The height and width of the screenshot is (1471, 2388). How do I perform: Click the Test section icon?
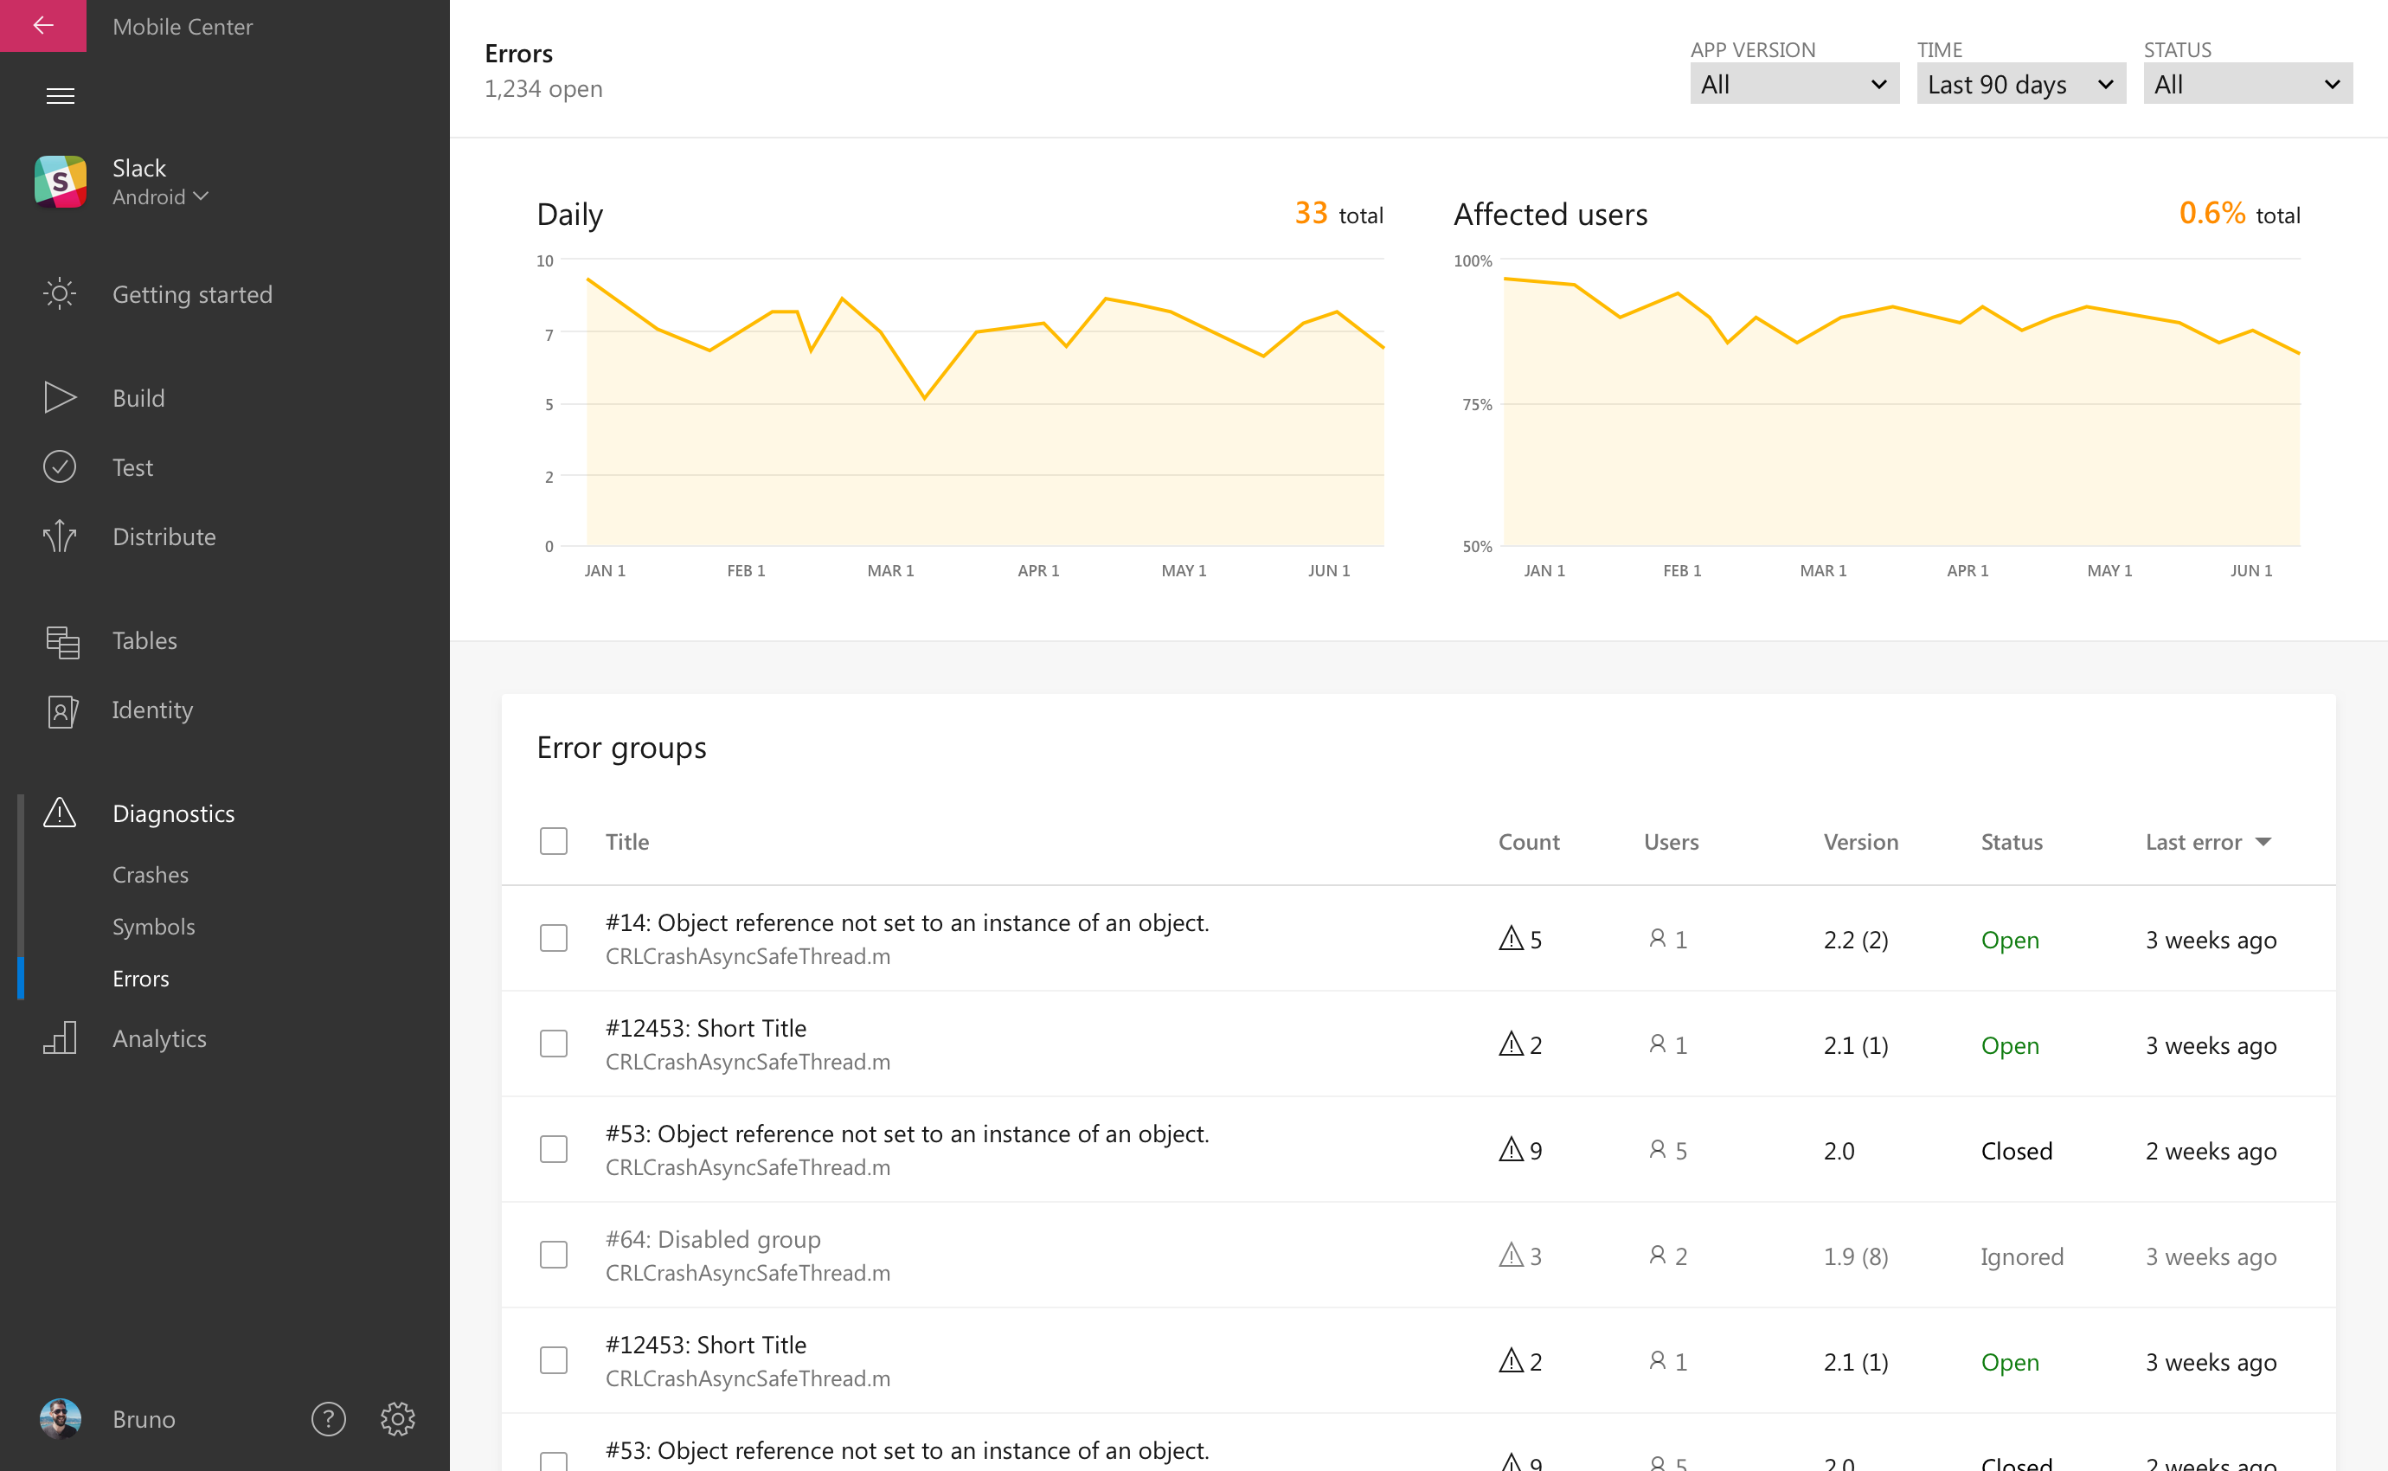click(60, 464)
